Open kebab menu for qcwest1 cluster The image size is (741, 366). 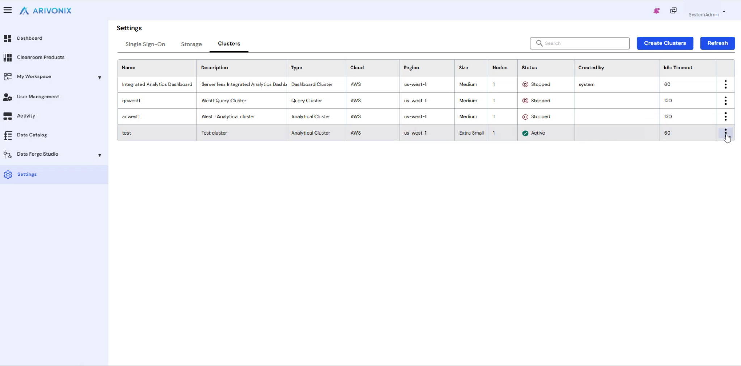coord(725,101)
